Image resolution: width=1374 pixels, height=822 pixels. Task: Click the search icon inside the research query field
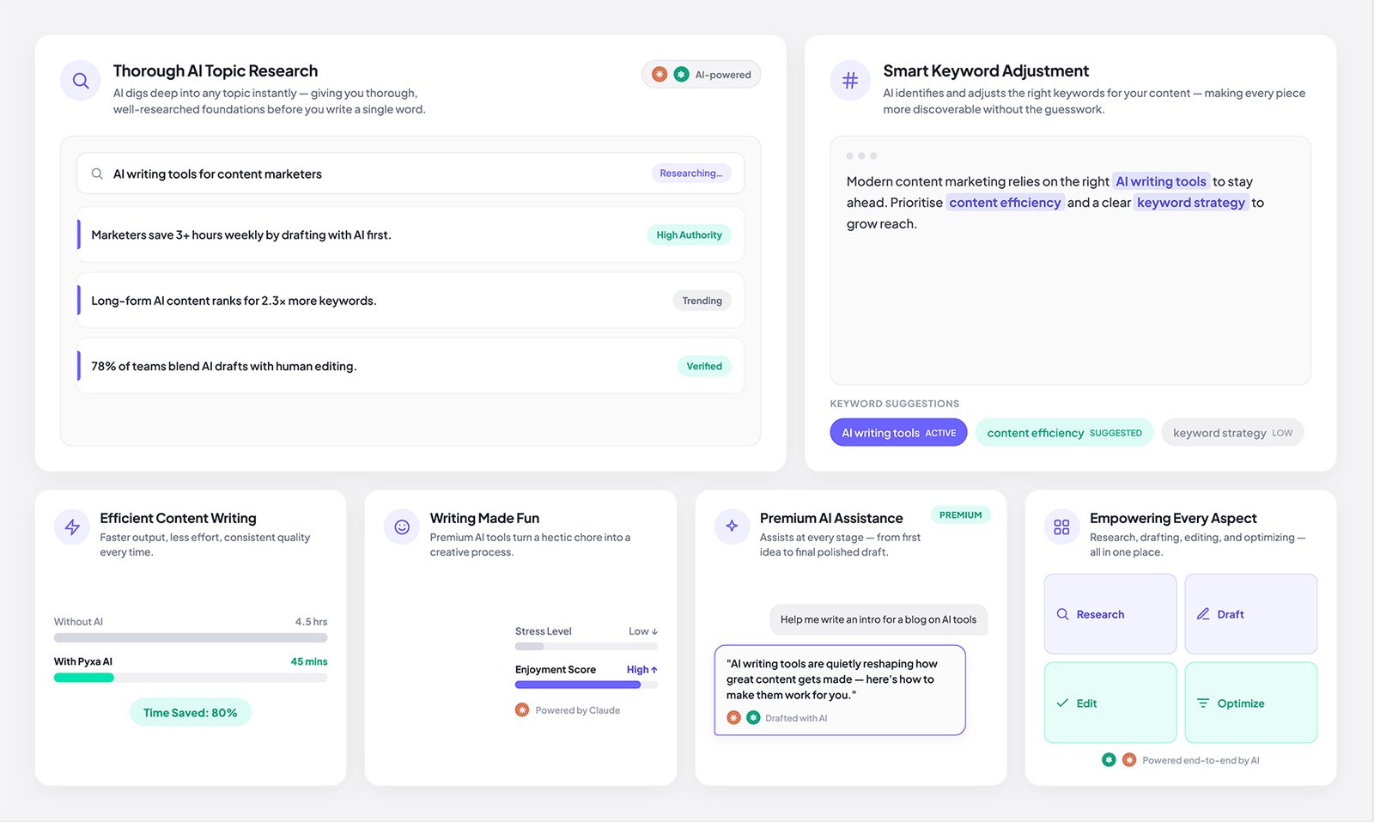tap(97, 174)
